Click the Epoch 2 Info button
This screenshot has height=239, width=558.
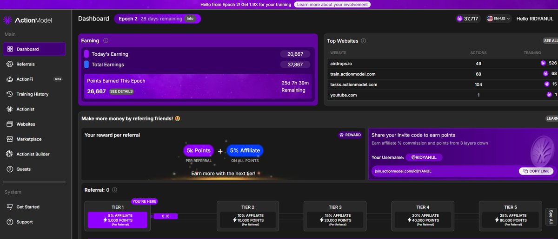pos(190,19)
